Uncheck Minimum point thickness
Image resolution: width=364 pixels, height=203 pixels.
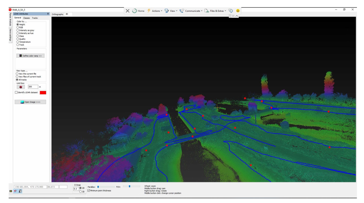click(89, 191)
